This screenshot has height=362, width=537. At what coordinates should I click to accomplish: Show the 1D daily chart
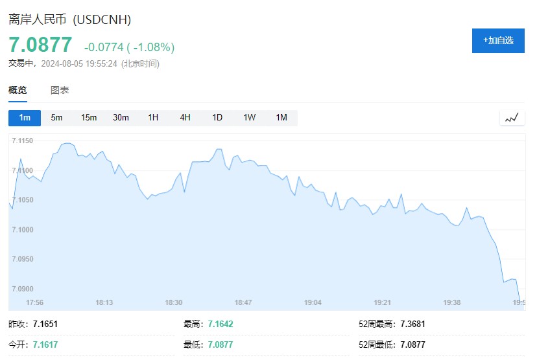coord(217,118)
